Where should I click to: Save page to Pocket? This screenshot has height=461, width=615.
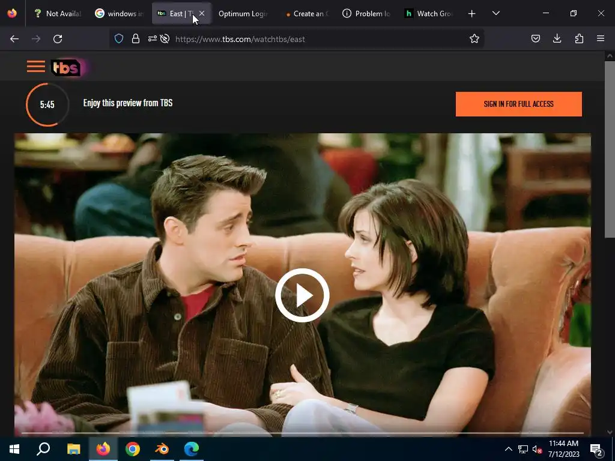535,38
